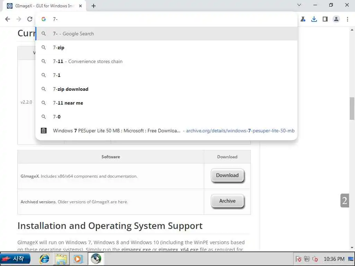This screenshot has height=266, width=355.
Task: Click the 'Software' column header
Action: (111, 157)
